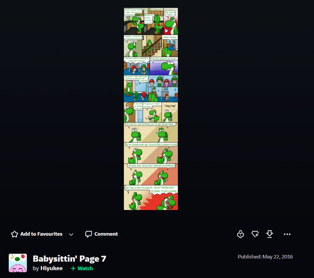
Task: Open the three-dot more options menu
Action: tap(287, 234)
